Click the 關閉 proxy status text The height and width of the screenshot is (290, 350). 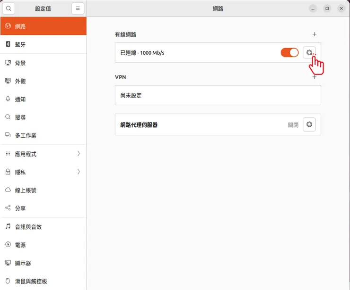click(293, 125)
